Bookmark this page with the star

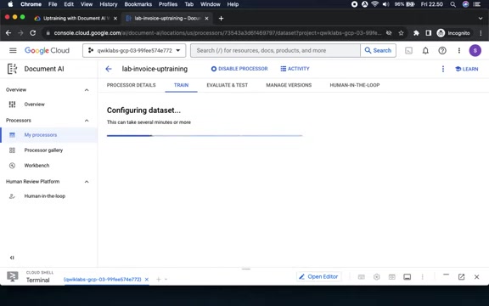(x=401, y=33)
